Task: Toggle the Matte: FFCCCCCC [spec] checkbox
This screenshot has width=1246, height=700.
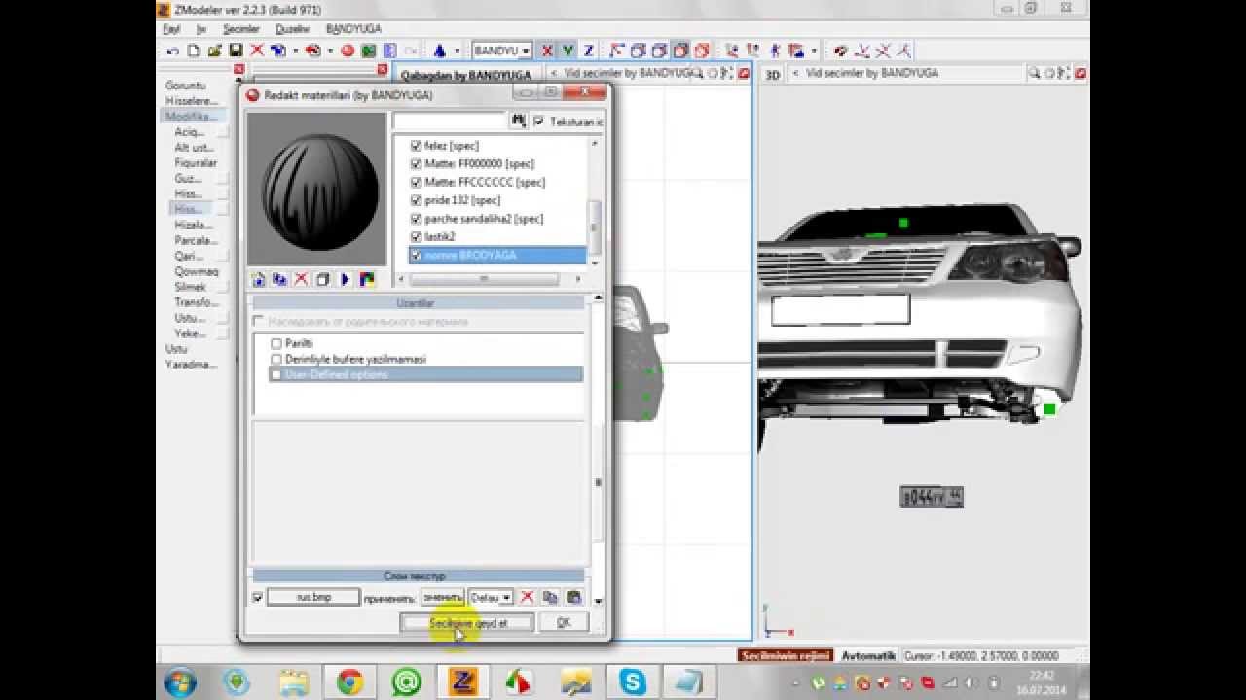Action: point(416,182)
